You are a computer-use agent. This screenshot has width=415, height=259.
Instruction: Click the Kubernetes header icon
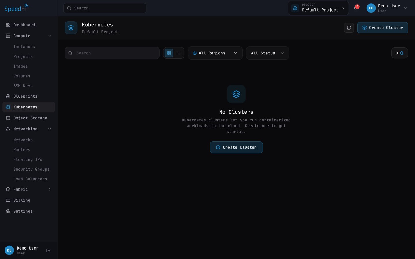pyautogui.click(x=71, y=28)
